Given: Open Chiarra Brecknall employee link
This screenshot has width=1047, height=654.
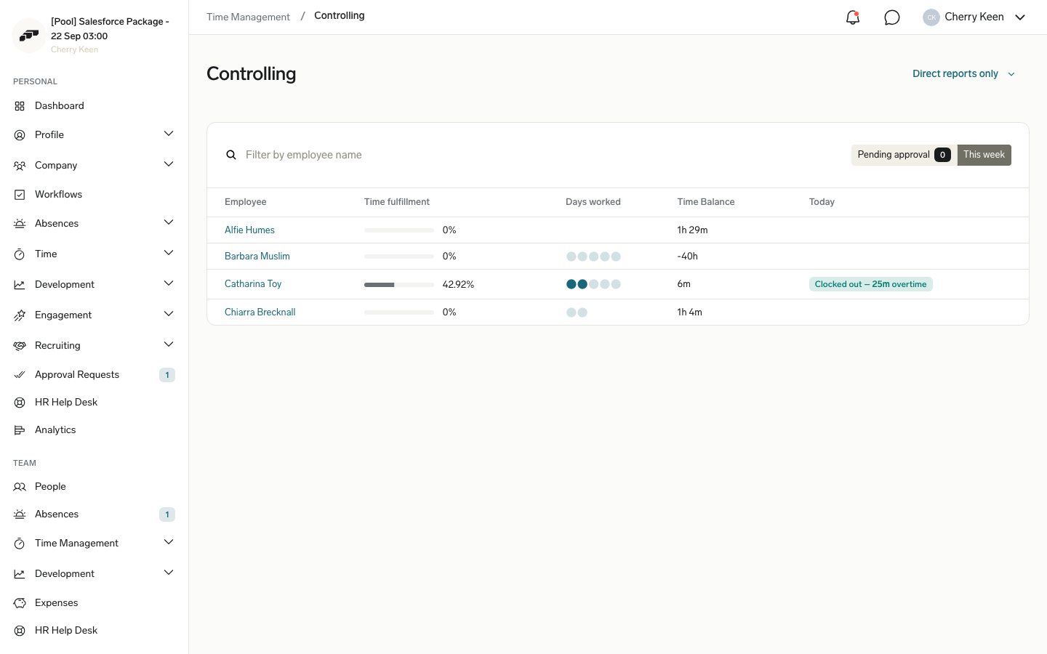Looking at the screenshot, I should click(260, 312).
